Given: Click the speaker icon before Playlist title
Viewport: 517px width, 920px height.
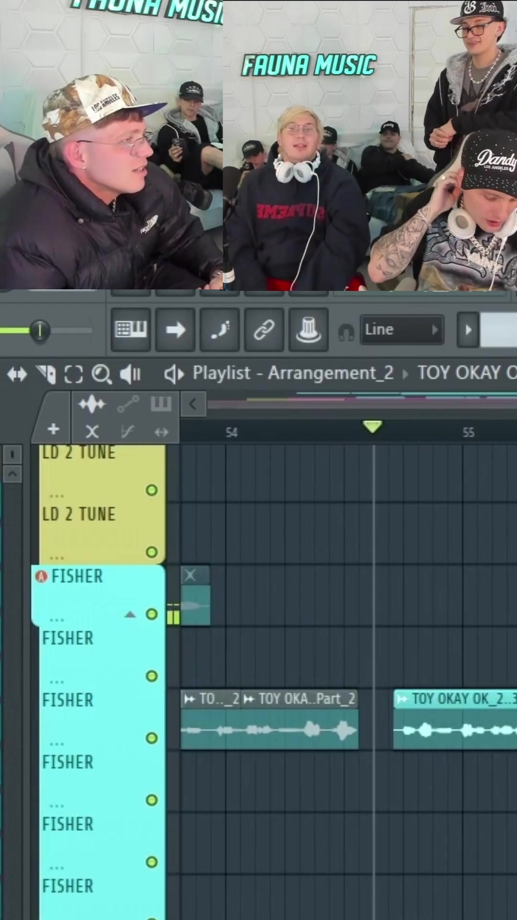Looking at the screenshot, I should [x=174, y=374].
